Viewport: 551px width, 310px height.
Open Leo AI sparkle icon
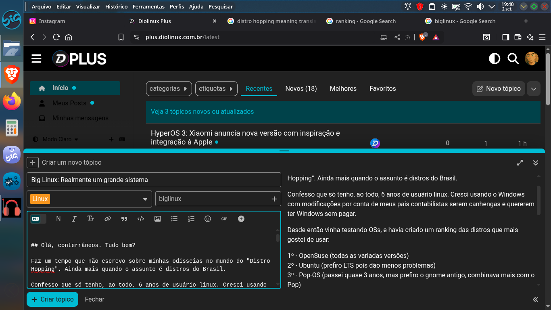point(530,37)
